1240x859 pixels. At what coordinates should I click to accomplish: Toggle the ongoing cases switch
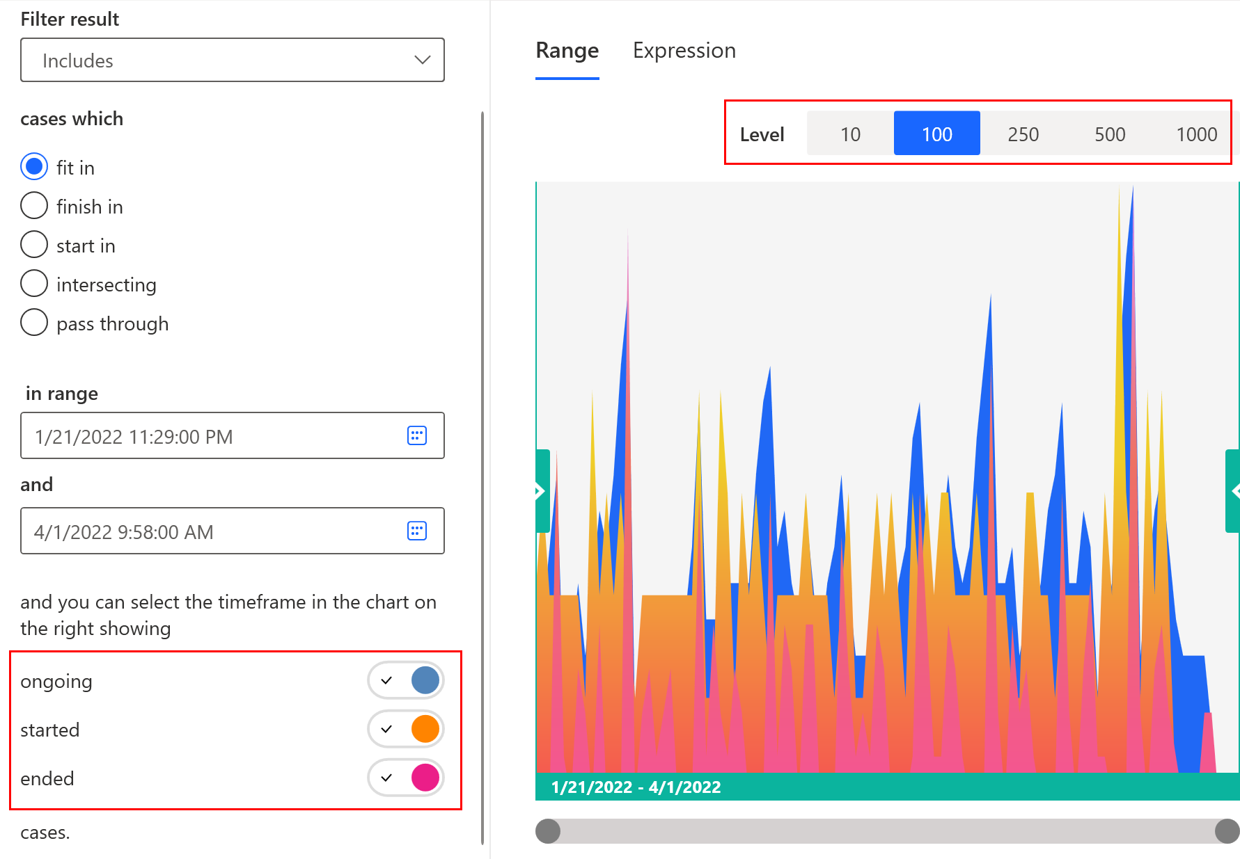point(406,680)
